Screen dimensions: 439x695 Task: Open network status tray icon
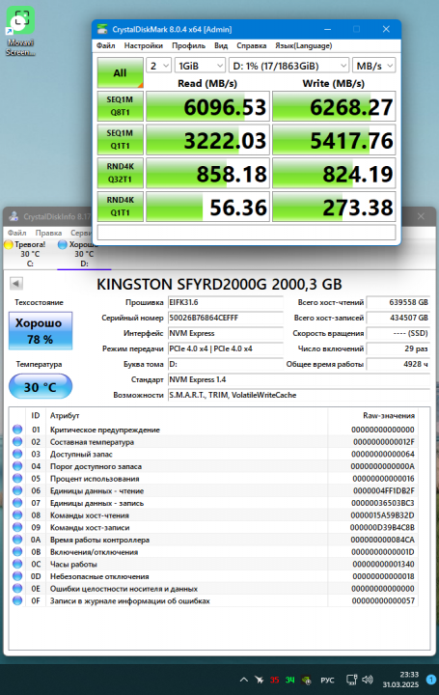click(352, 680)
